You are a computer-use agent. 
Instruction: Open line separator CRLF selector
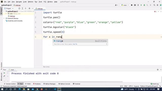126,86
